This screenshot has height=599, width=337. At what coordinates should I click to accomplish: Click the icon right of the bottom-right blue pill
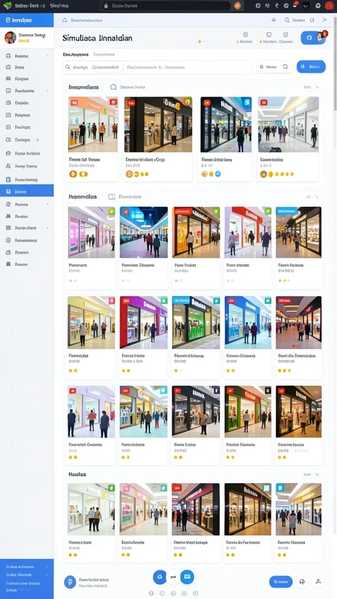click(x=302, y=582)
